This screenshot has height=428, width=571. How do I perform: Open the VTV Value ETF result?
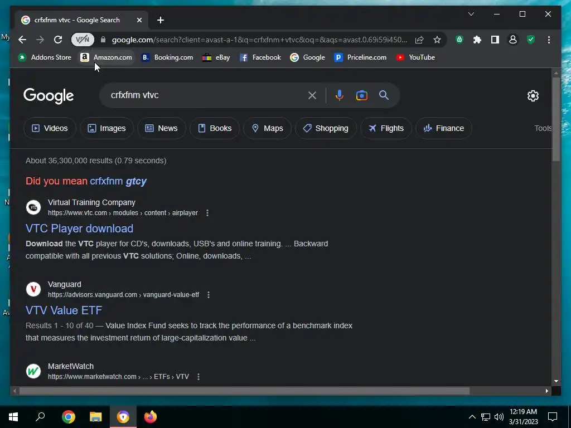coord(64,310)
